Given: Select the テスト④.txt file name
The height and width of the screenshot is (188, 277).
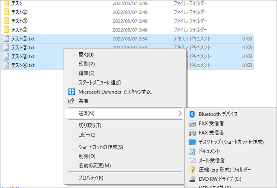Looking at the screenshot, I should click(x=23, y=65).
